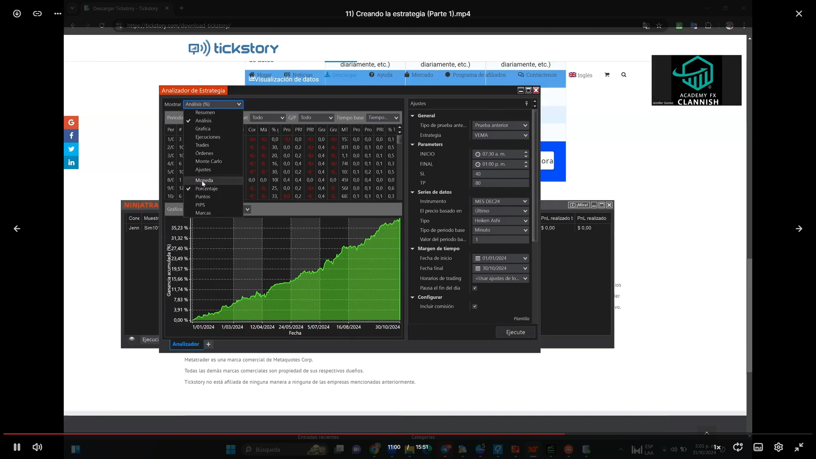Pause the video playback
This screenshot has height=459, width=816.
17,447
